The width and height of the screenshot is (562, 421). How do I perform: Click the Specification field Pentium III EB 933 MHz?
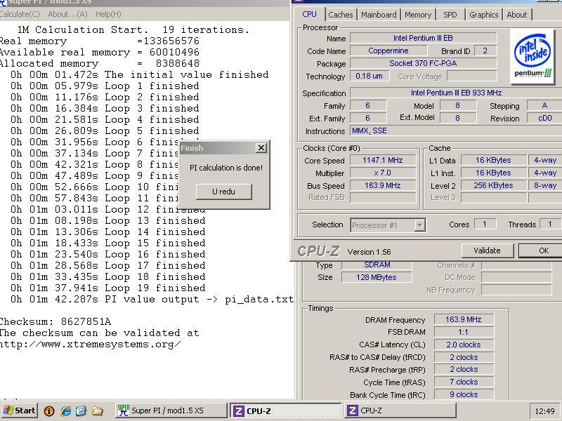pyautogui.click(x=456, y=93)
